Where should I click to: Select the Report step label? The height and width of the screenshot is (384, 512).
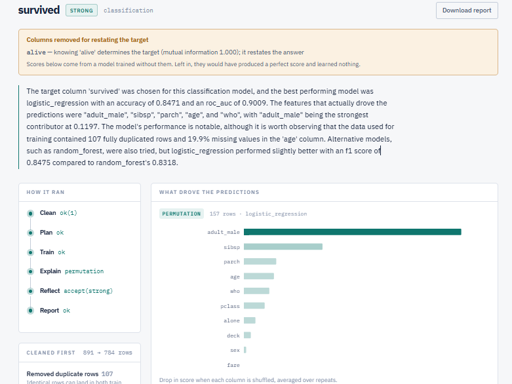click(49, 310)
